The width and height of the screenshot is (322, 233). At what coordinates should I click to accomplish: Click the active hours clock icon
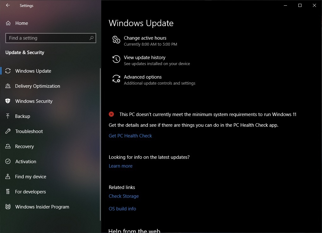116,40
